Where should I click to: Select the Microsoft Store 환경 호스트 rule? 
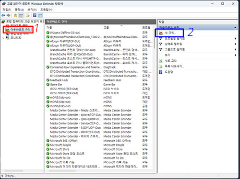tap(99, 154)
